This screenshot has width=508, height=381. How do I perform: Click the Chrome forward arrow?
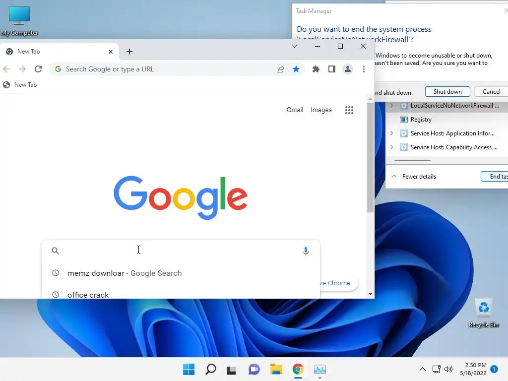[x=22, y=69]
